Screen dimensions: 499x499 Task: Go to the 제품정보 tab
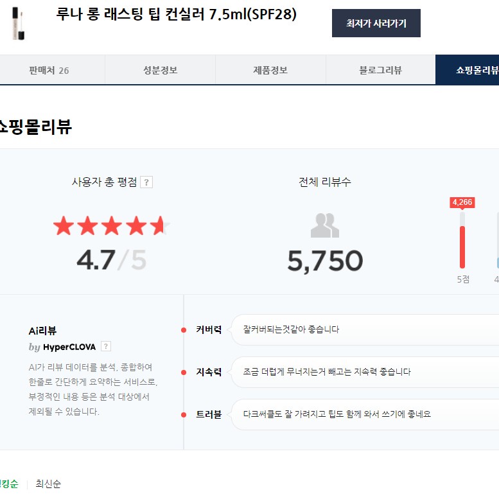[270, 70]
